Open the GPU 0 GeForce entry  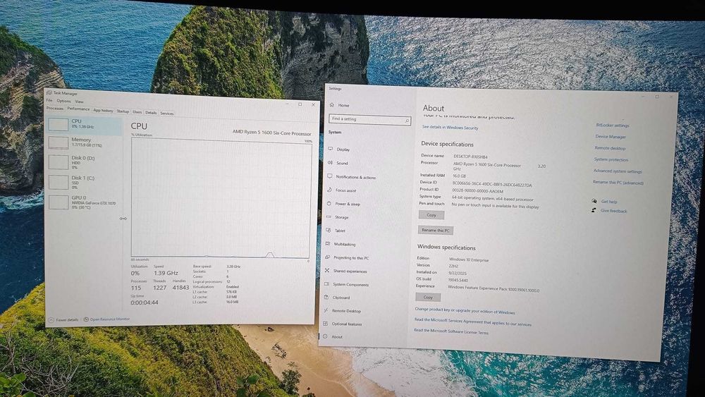tap(84, 202)
